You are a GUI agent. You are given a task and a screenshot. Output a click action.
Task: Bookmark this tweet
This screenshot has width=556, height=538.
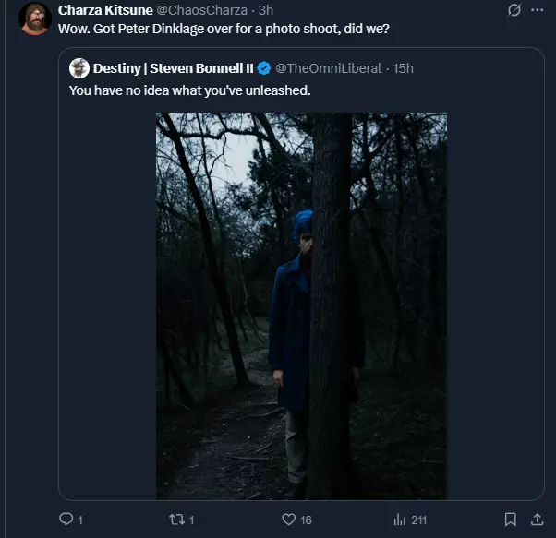point(510,520)
